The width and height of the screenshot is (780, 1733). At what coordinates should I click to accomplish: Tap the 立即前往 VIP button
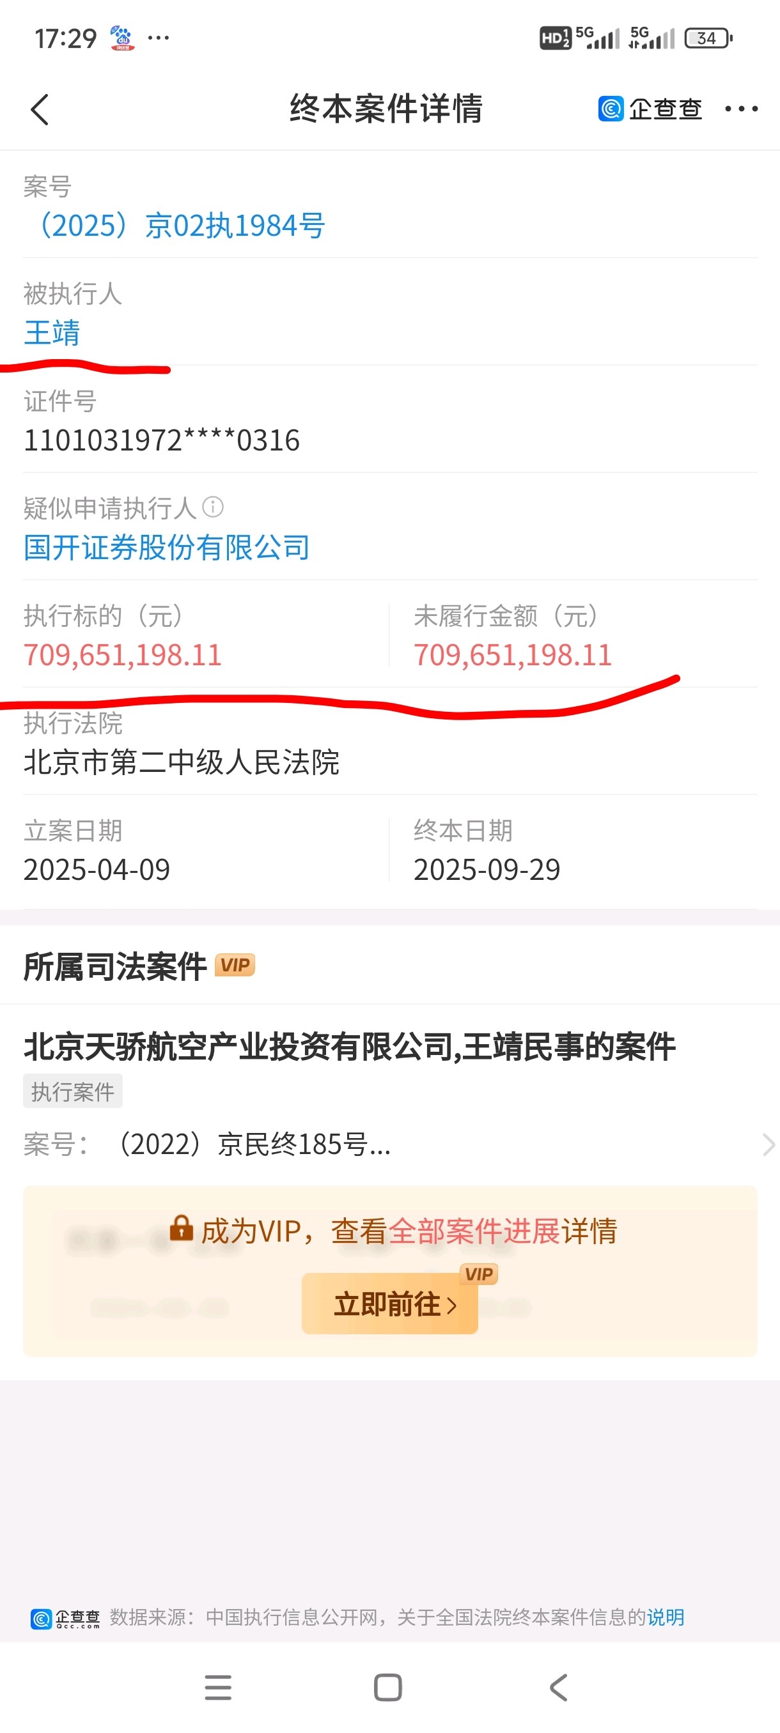pyautogui.click(x=389, y=1304)
